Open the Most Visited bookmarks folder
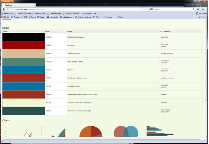 tap(7, 13)
